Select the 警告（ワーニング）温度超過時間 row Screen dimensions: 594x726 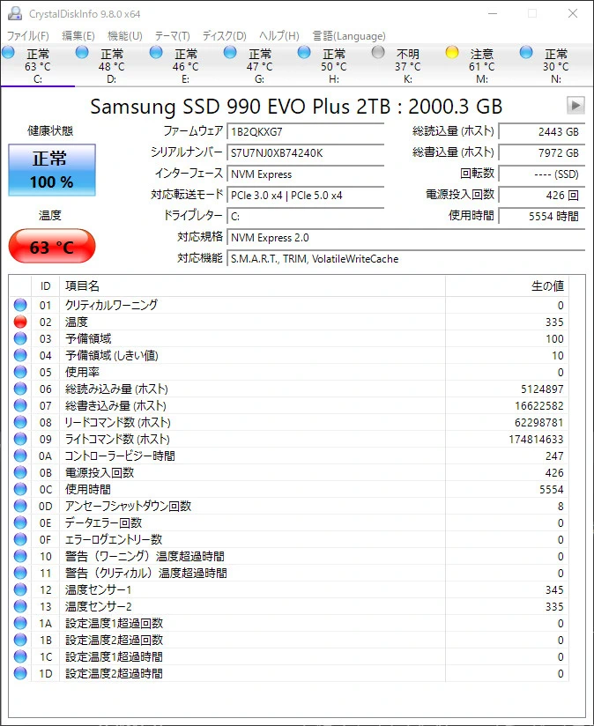pyautogui.click(x=289, y=557)
